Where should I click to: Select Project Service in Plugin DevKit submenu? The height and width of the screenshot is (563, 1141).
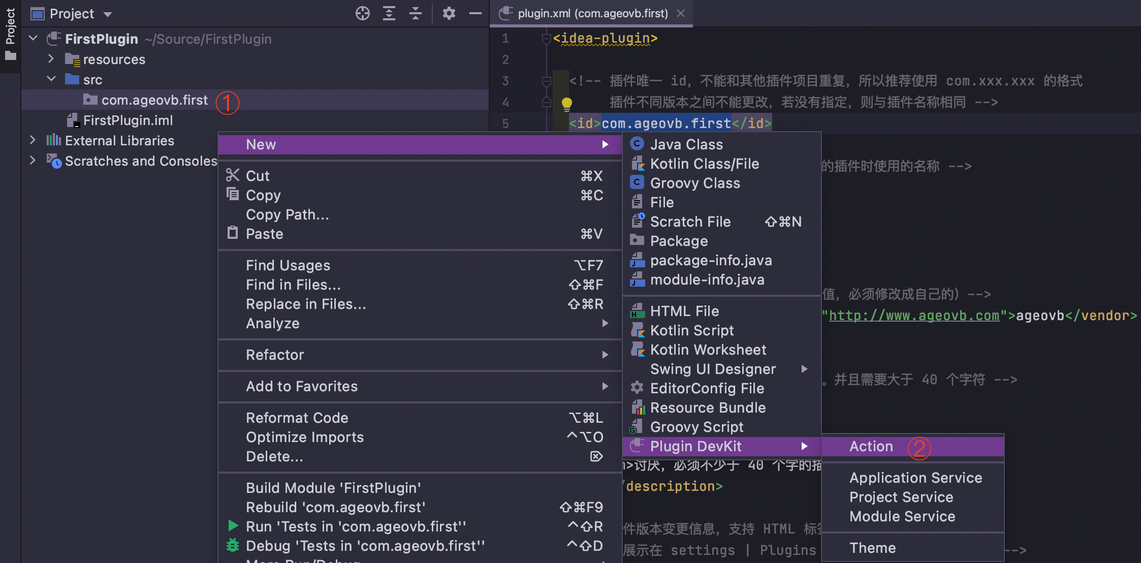coord(913,497)
